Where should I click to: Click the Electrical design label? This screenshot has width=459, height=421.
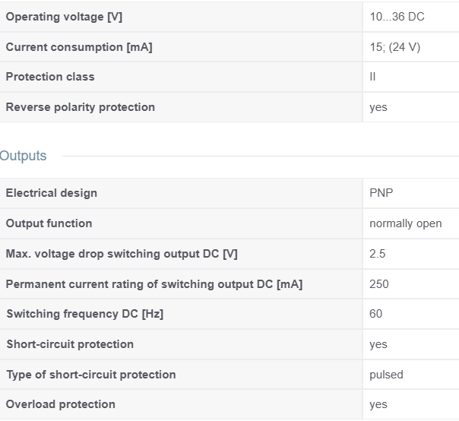(x=51, y=193)
